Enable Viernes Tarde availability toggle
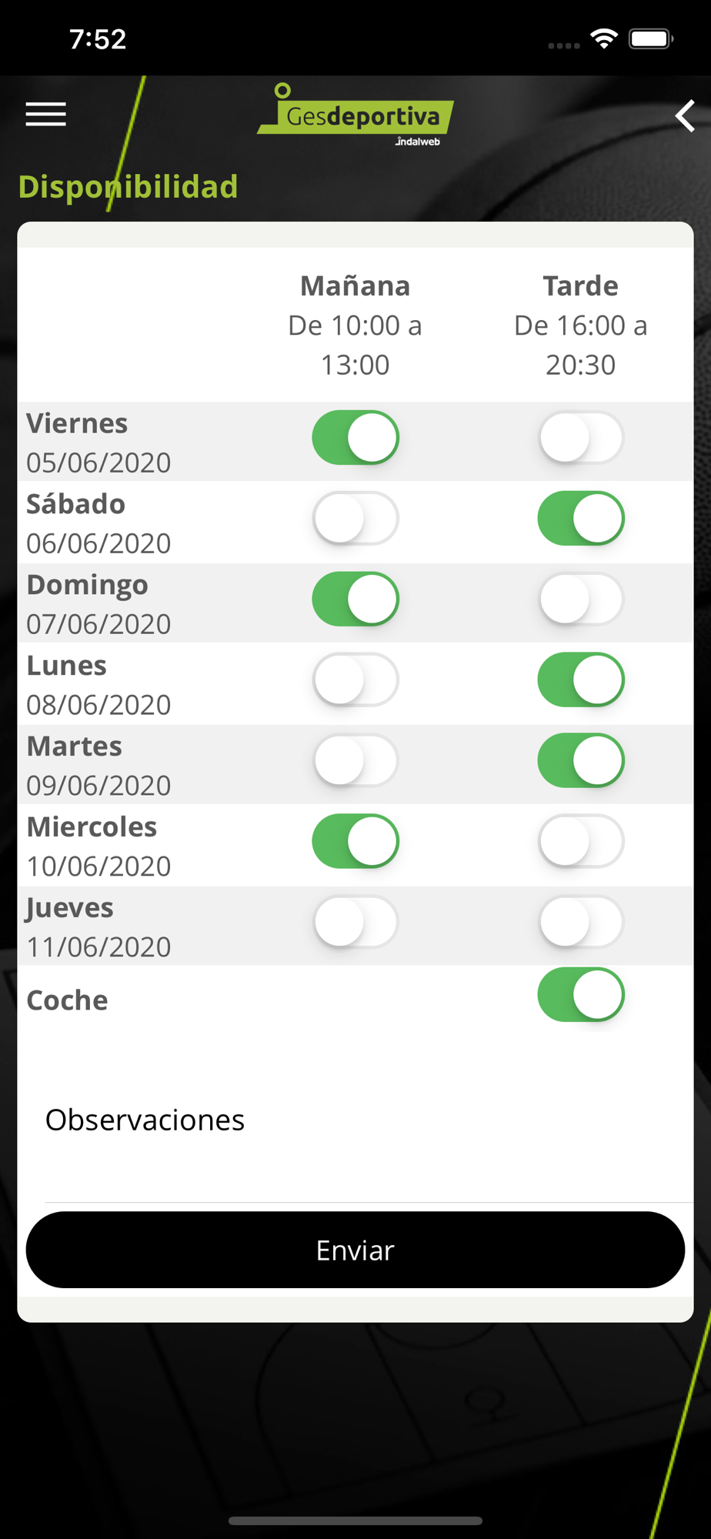 click(x=581, y=438)
